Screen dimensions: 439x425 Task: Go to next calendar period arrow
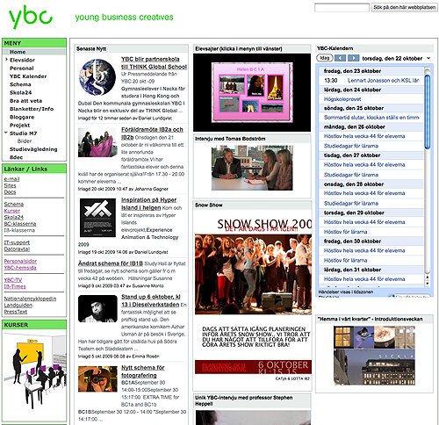354,58
